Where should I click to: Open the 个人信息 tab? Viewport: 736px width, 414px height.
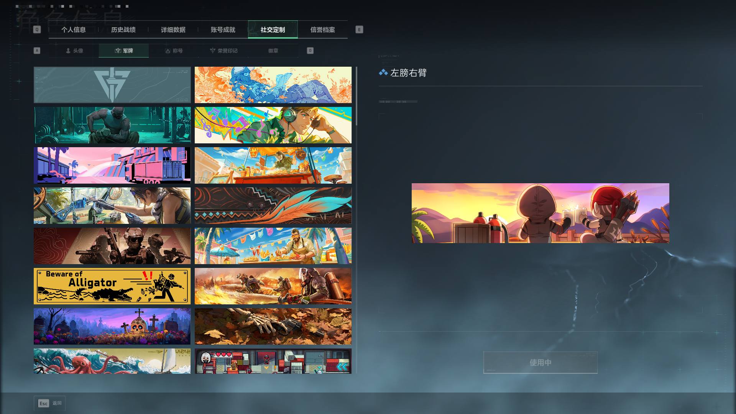point(74,30)
